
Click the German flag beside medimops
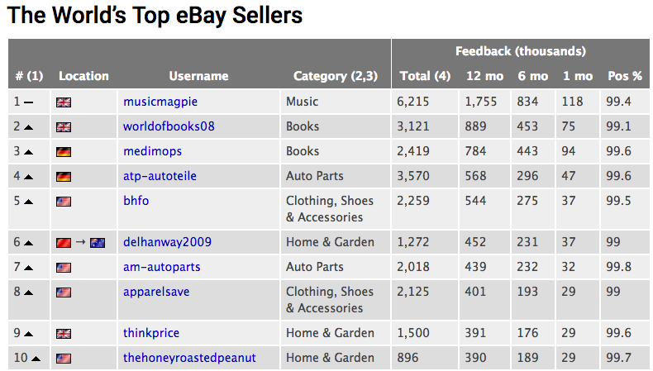[64, 152]
